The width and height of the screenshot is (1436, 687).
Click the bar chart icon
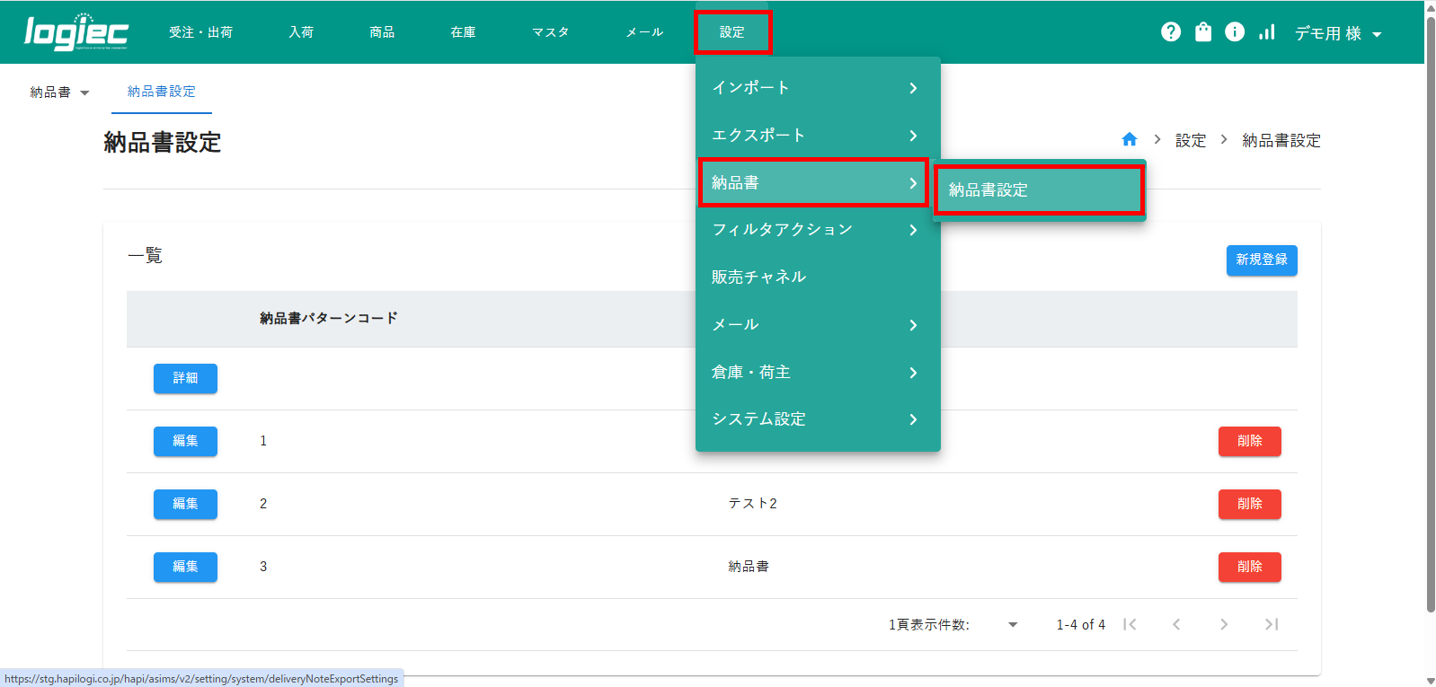1267,32
